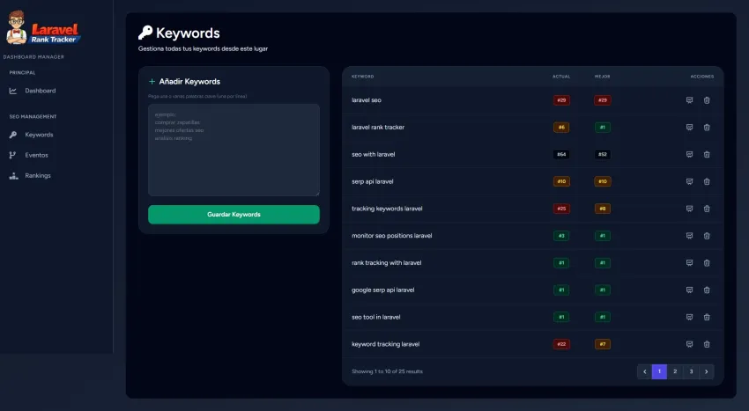Go to the previous results page arrow

click(644, 371)
